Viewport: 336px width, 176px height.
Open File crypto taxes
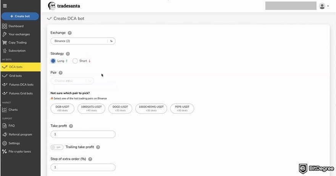pos(20,151)
